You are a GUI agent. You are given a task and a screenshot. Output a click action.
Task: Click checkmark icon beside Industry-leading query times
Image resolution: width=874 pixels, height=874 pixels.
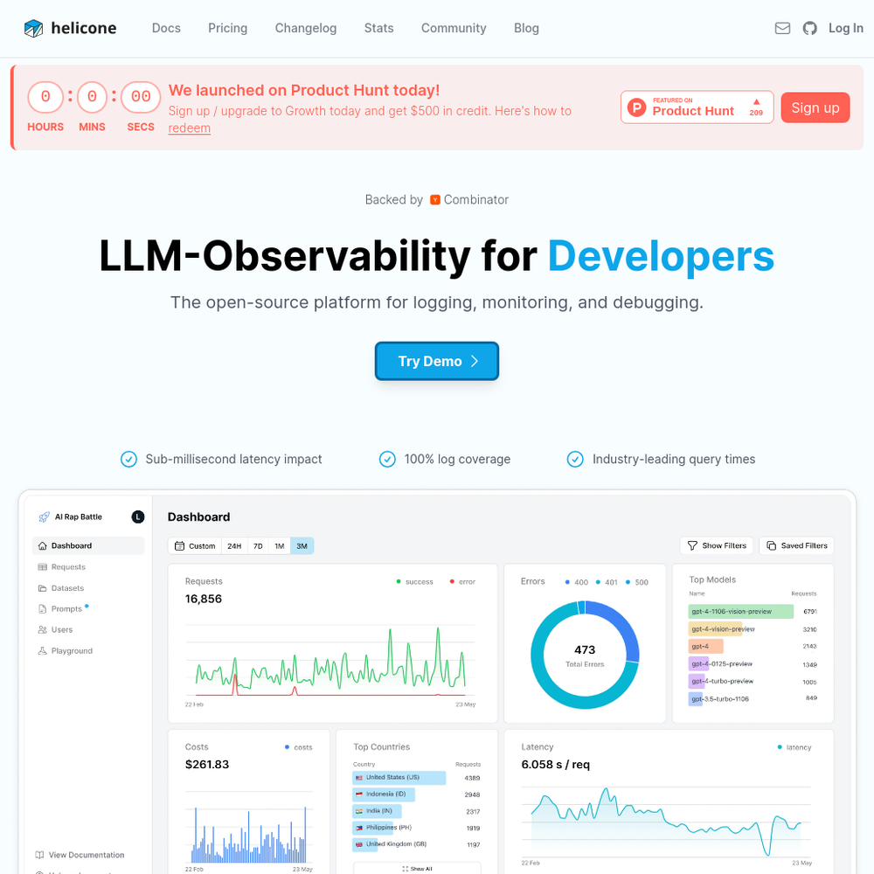click(x=575, y=460)
